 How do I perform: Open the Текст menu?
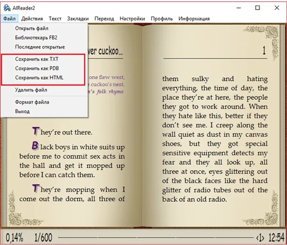[55, 19]
